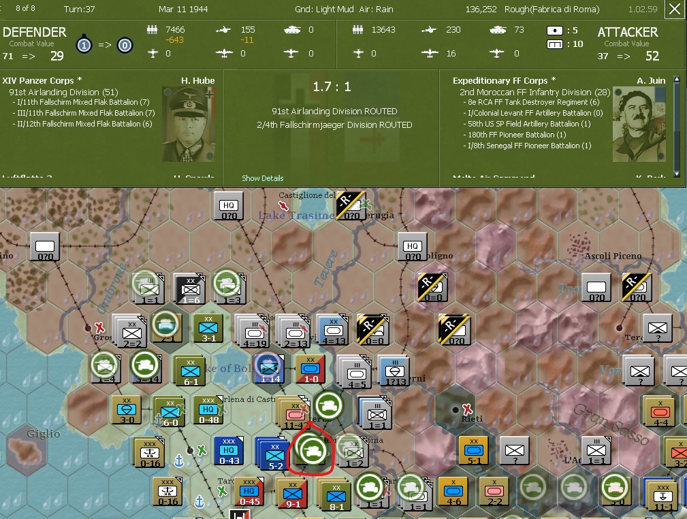Click attacker tank icon showing 73

click(x=498, y=30)
